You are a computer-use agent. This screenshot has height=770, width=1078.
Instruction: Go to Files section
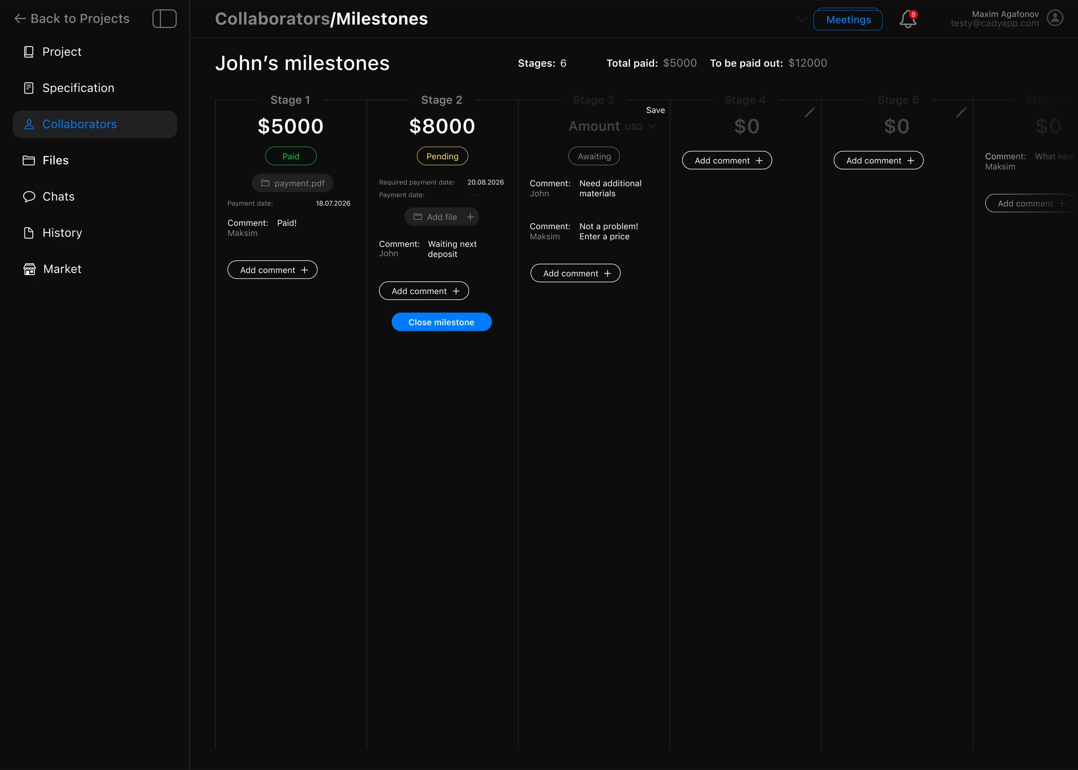(95, 160)
